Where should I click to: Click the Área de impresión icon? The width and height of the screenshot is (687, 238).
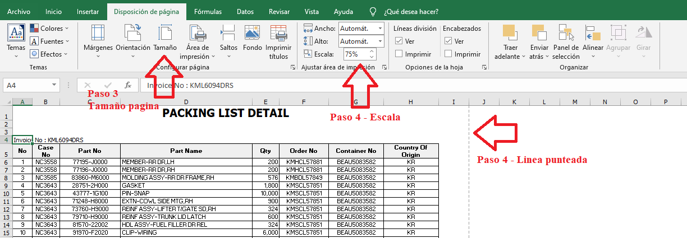(x=198, y=34)
